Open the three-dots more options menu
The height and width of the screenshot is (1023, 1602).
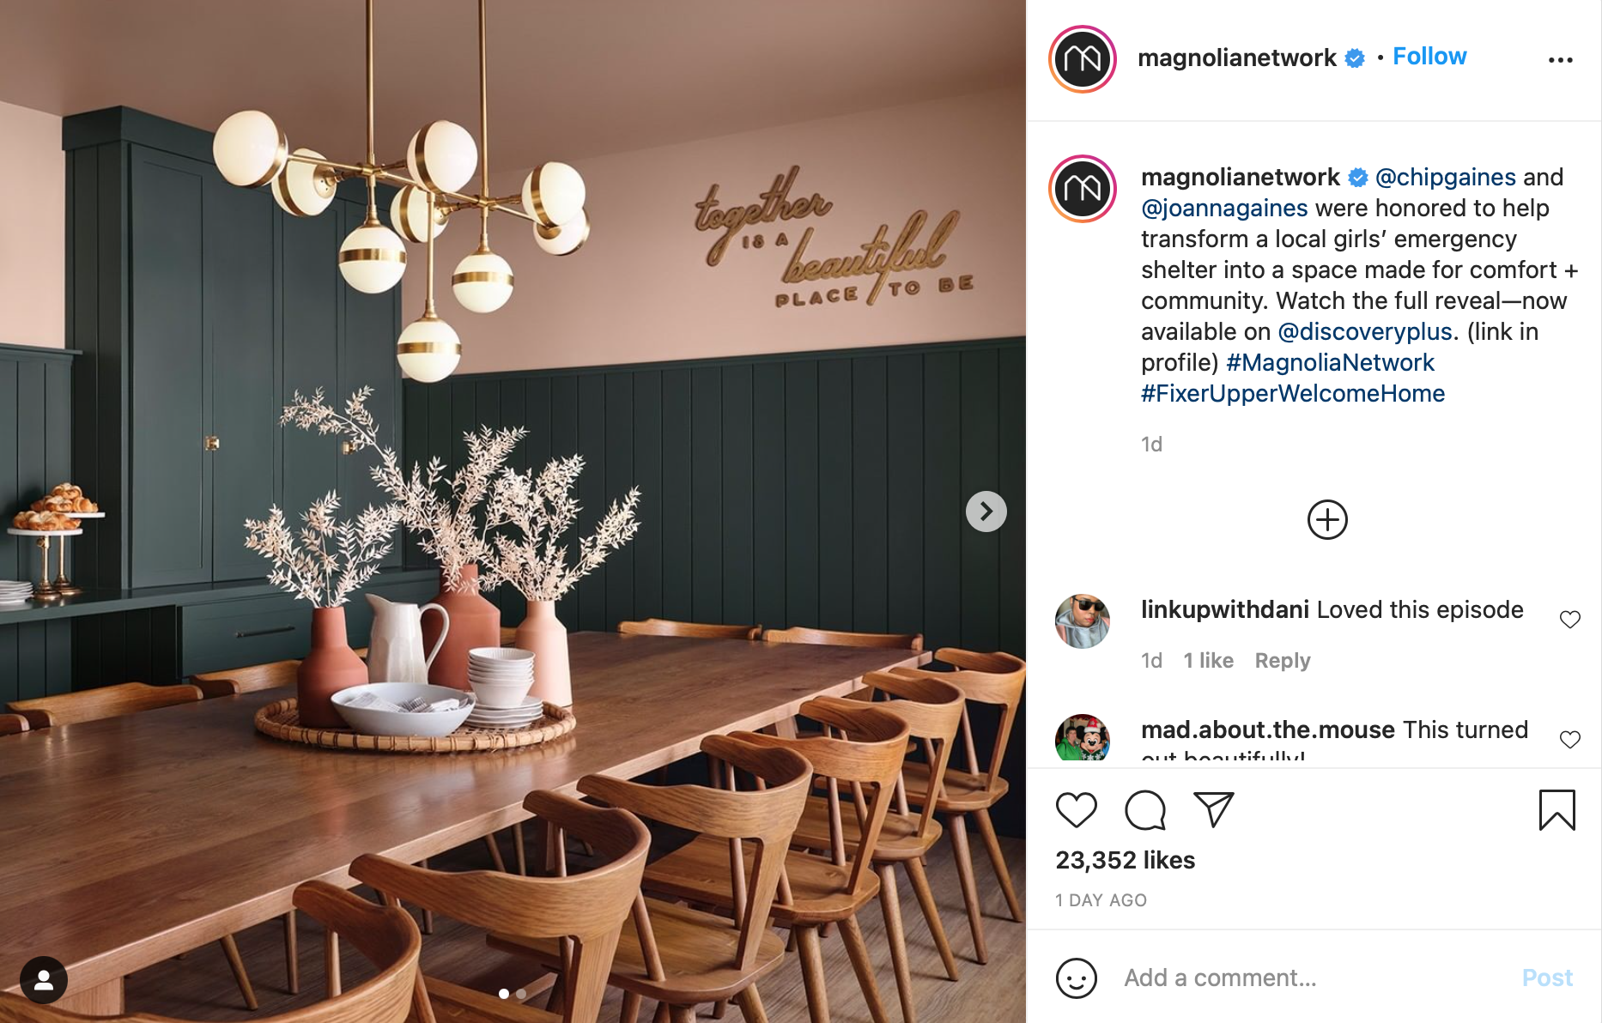point(1560,59)
